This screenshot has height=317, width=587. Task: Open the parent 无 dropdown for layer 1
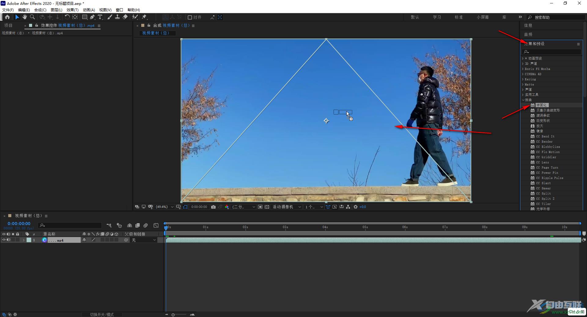click(x=144, y=240)
